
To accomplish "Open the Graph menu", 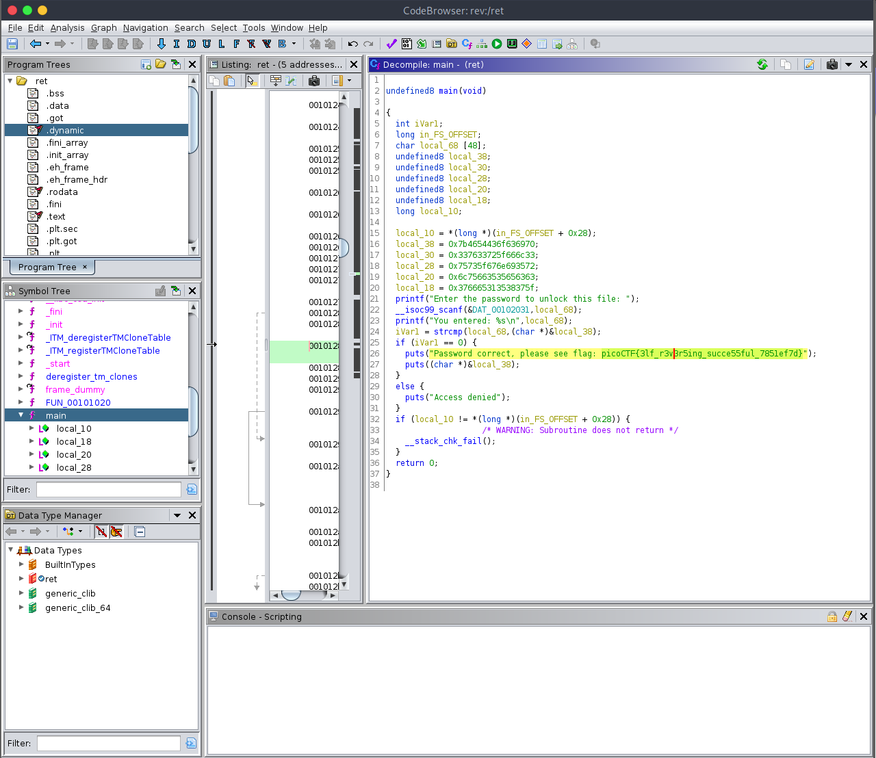I will (x=104, y=27).
